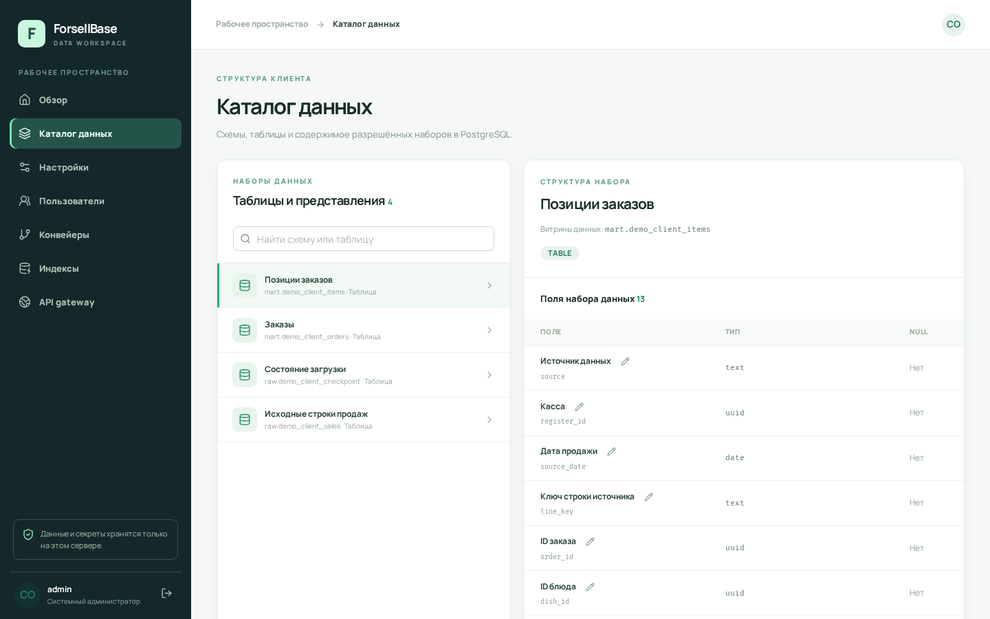Click the CO avatar in top bar
The width and height of the screenshot is (990, 619).
[954, 24]
